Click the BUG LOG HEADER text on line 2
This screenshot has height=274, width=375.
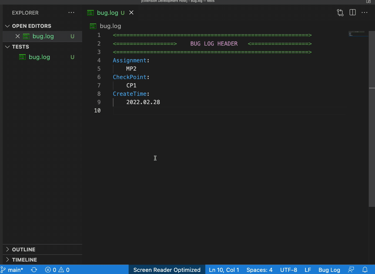[214, 44]
